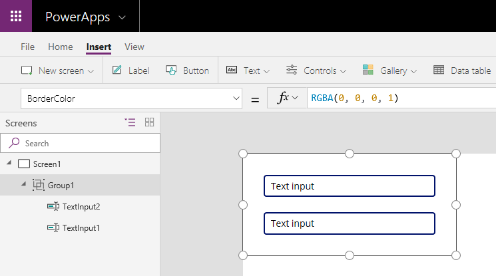496x276 pixels.
Task: Click the New screen icon
Action: click(27, 70)
